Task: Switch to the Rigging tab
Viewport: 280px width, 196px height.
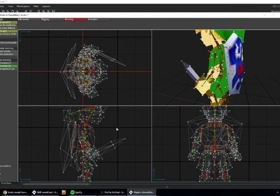Action: [x=53, y=19]
